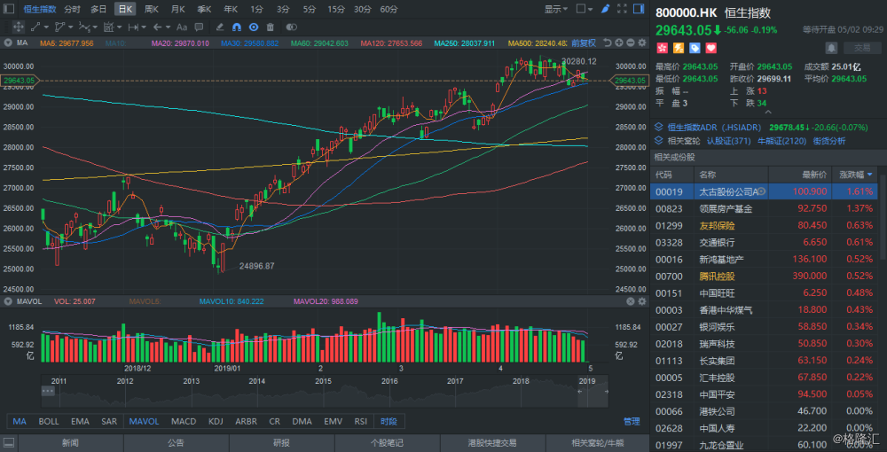The height and width of the screenshot is (452, 887).
Task: Enter fullscreen chart mode
Action: [x=623, y=9]
